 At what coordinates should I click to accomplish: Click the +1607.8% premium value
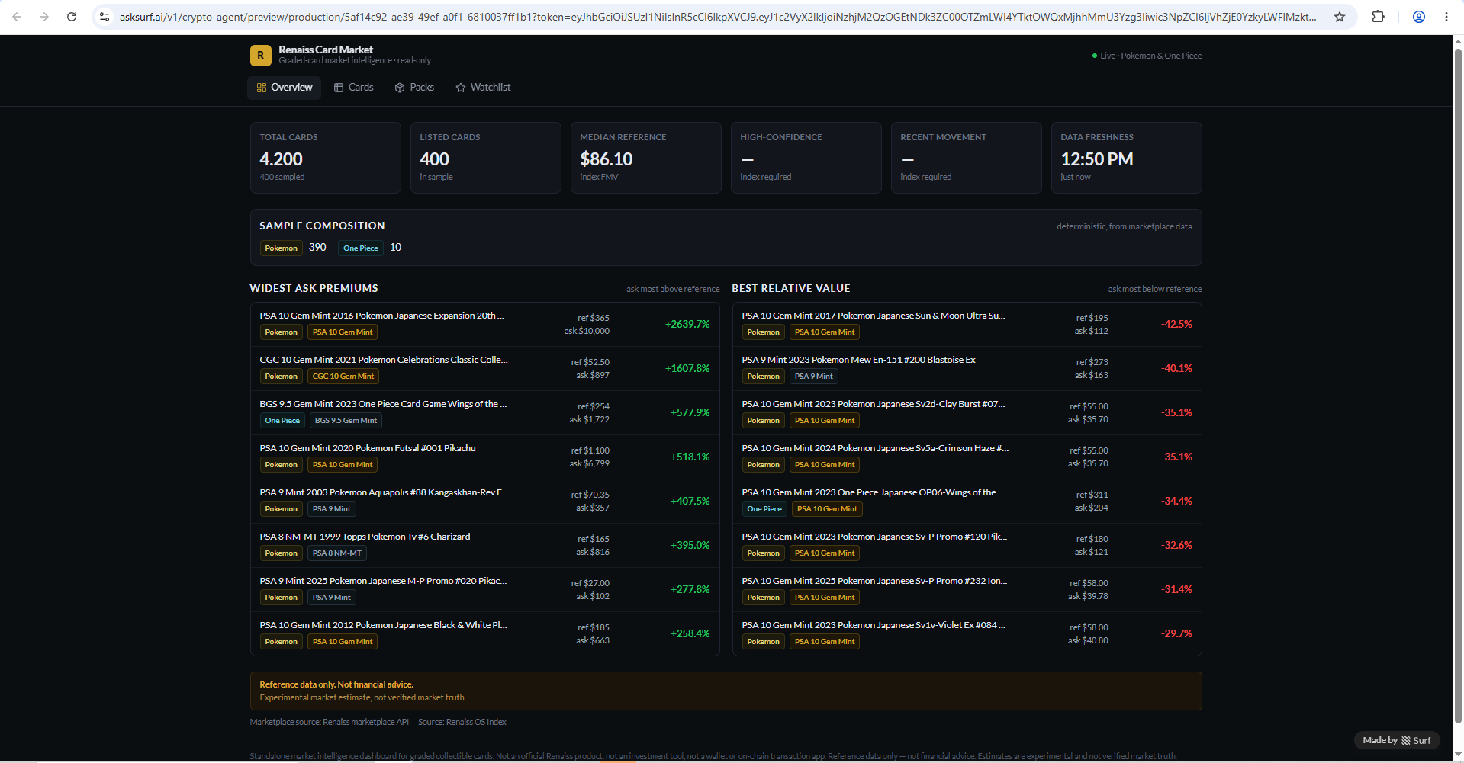pyautogui.click(x=687, y=368)
